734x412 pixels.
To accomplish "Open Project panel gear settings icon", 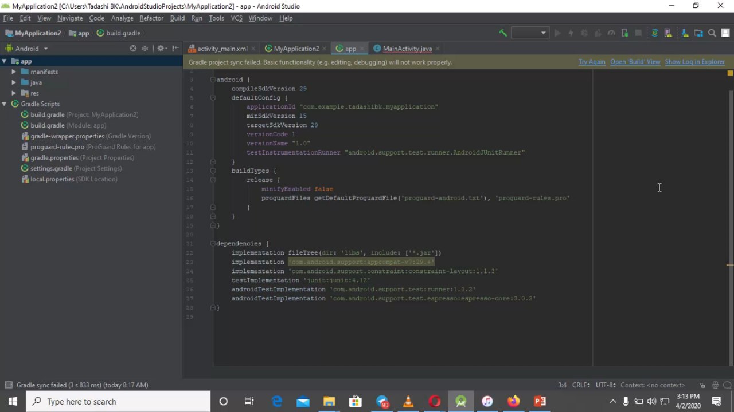I will [x=161, y=49].
